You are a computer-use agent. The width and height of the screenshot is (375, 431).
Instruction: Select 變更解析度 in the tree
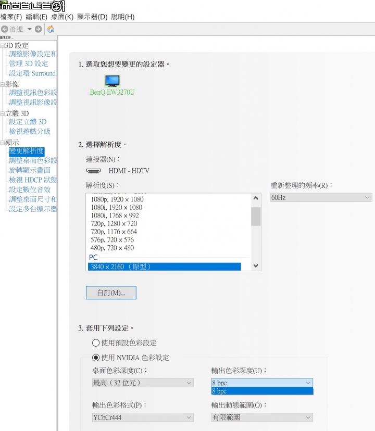coord(27,151)
